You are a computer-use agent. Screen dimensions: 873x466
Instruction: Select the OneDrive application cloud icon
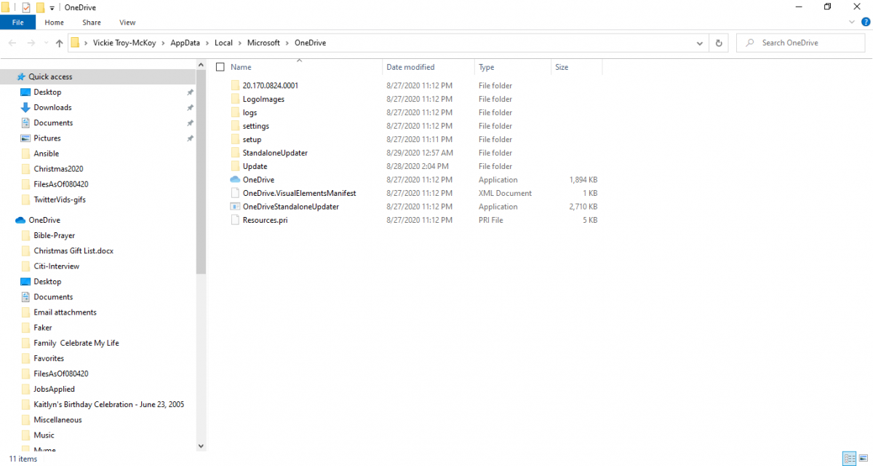[235, 180]
